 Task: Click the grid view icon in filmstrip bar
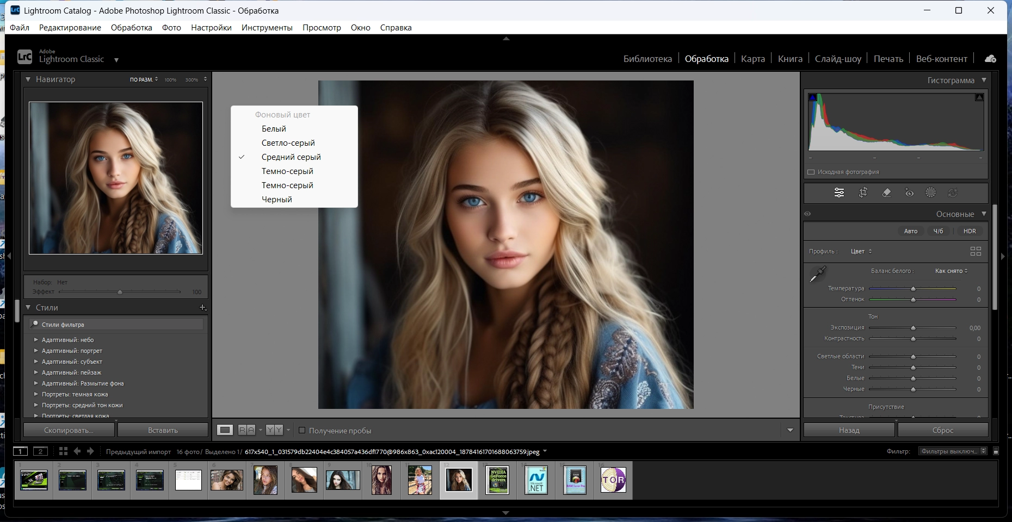(x=63, y=451)
